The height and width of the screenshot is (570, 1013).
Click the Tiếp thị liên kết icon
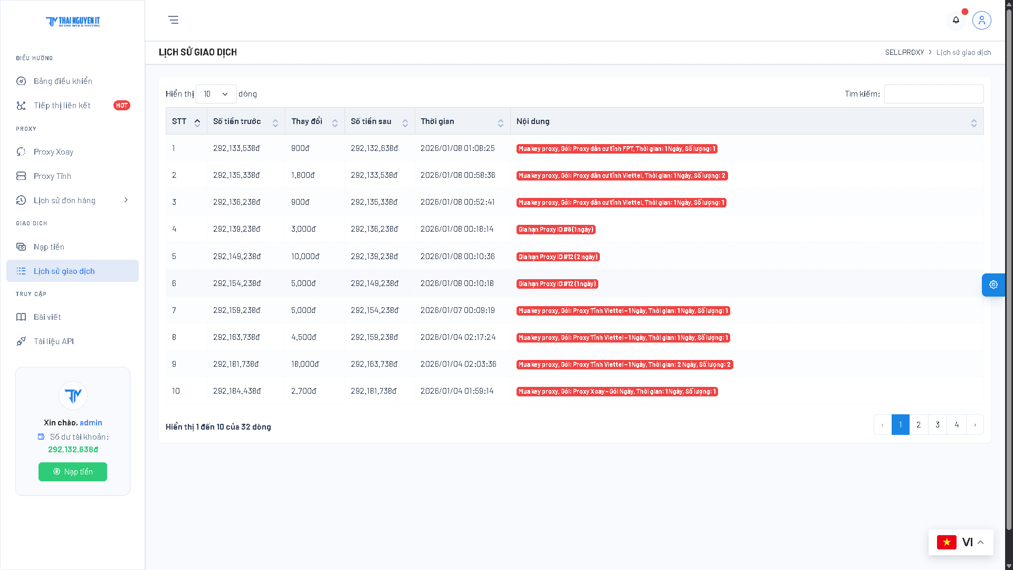(21, 106)
